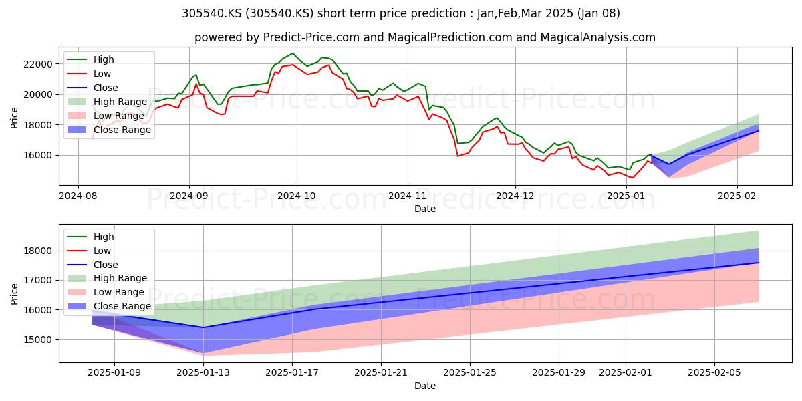Image resolution: width=802 pixels, height=401 pixels.
Task: Click the green High Range swatch in top legend
Action: (77, 102)
